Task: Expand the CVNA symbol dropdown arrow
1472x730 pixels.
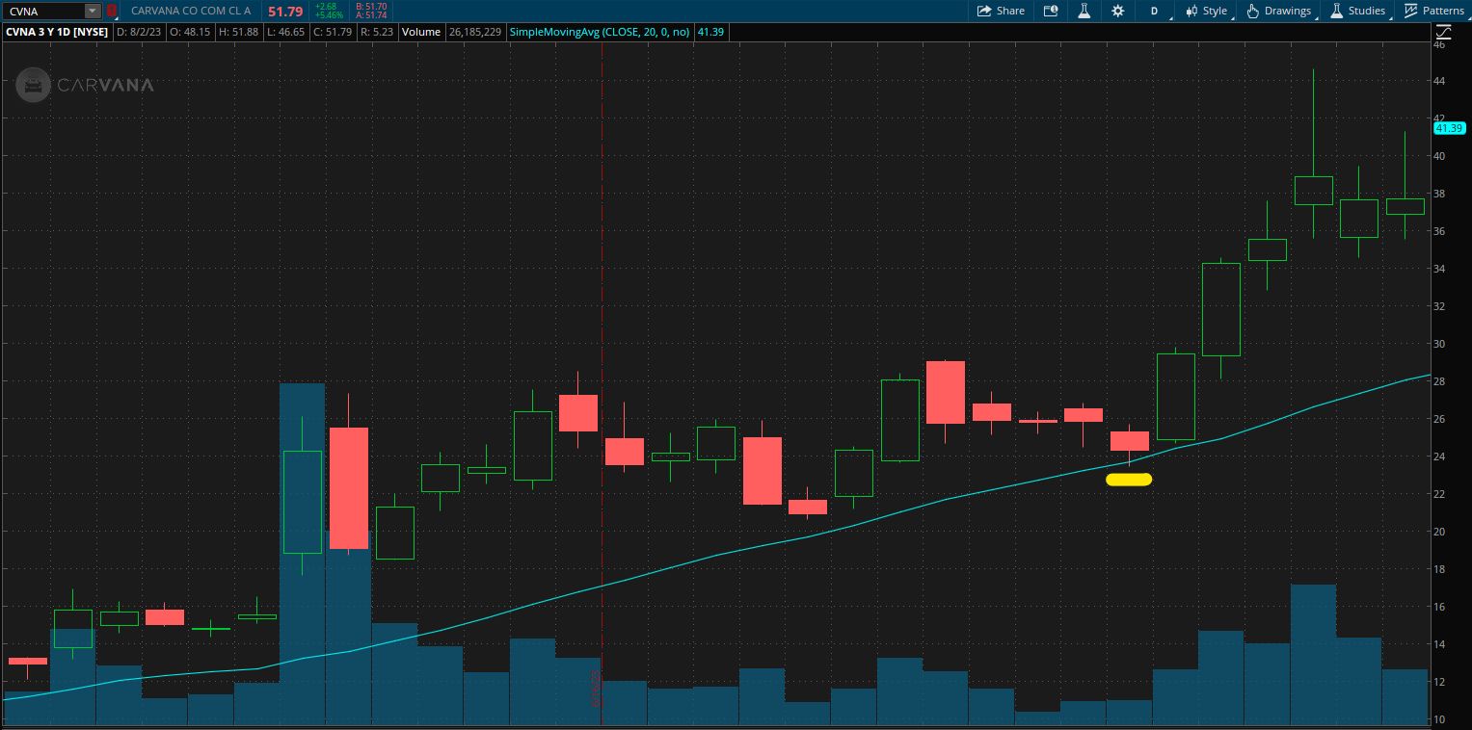Action: pos(92,11)
